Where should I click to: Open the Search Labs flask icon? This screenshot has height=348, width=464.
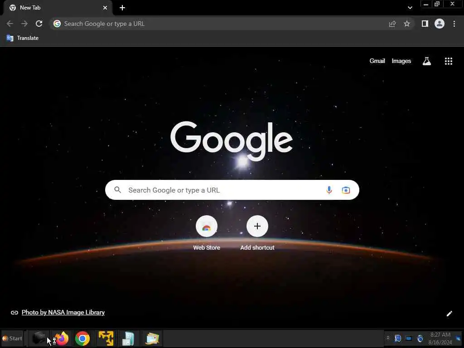click(x=427, y=61)
